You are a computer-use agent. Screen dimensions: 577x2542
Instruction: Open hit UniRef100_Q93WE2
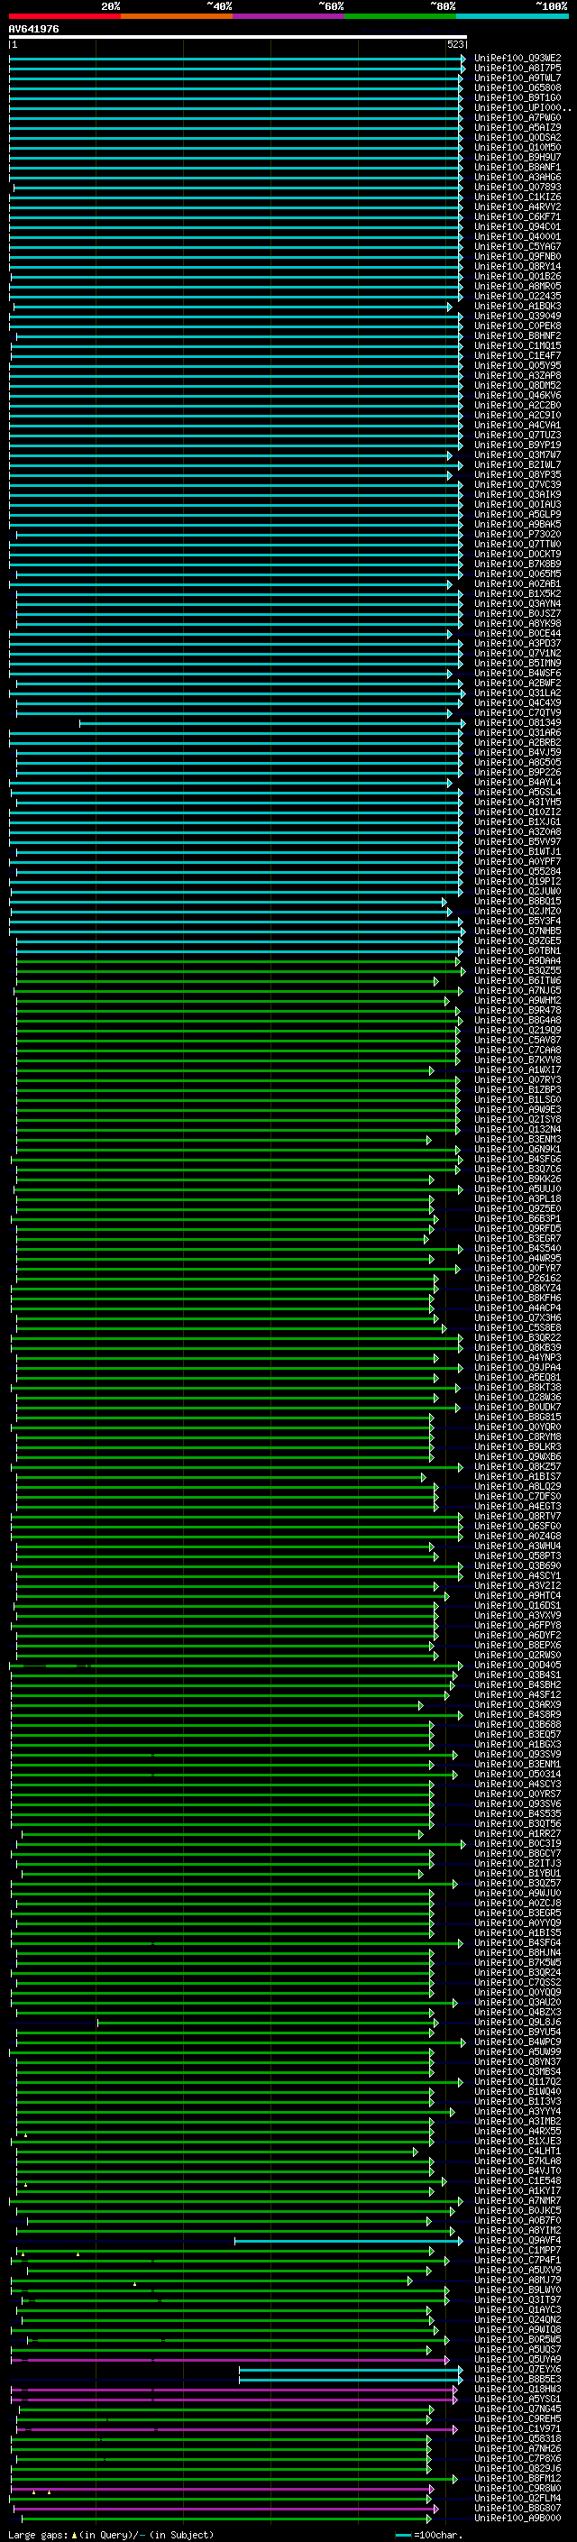click(x=517, y=59)
